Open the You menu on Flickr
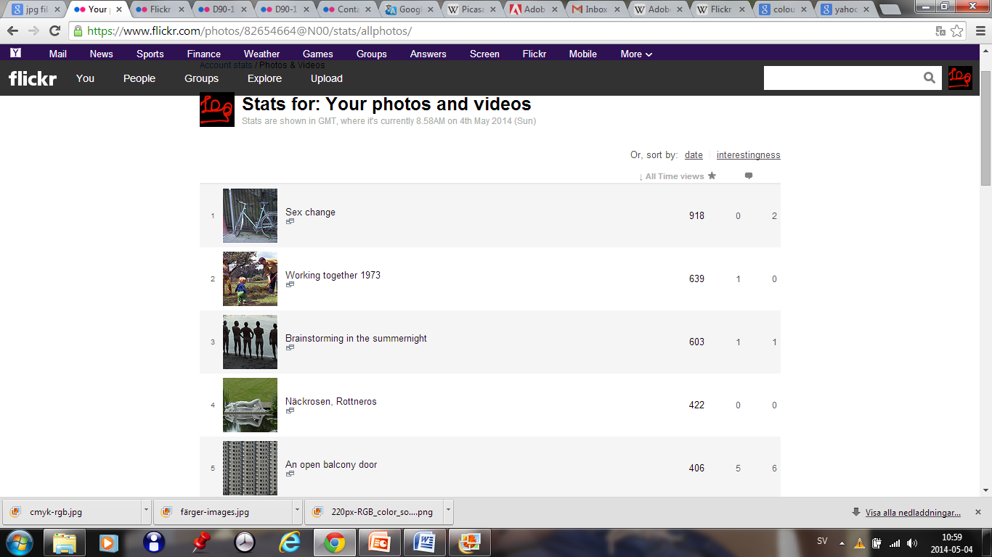The height and width of the screenshot is (557, 992). 85,78
